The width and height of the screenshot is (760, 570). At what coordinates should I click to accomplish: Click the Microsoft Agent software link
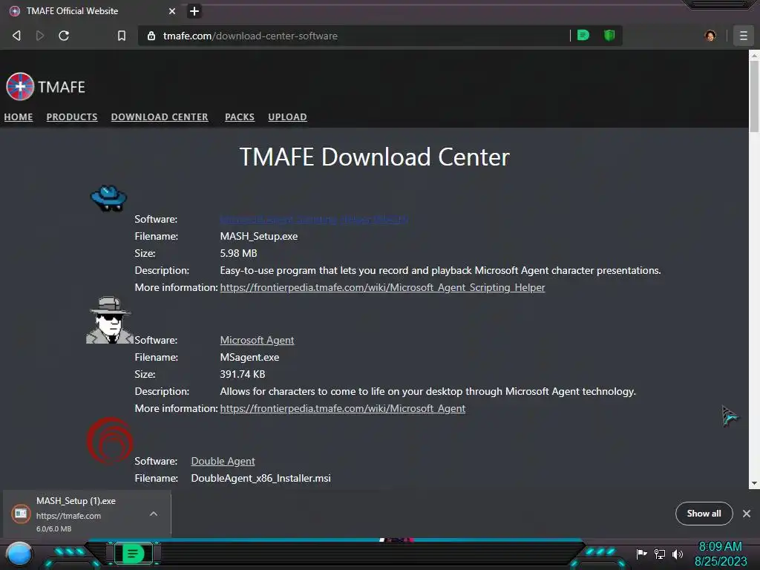point(257,340)
